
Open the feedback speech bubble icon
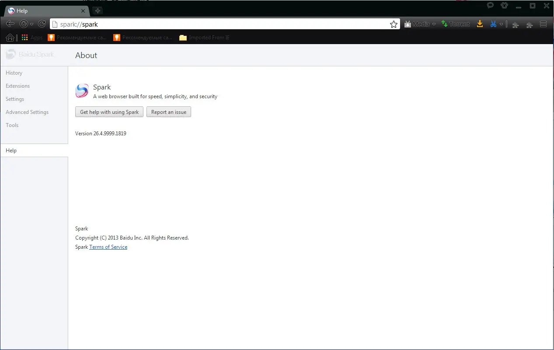tap(491, 6)
